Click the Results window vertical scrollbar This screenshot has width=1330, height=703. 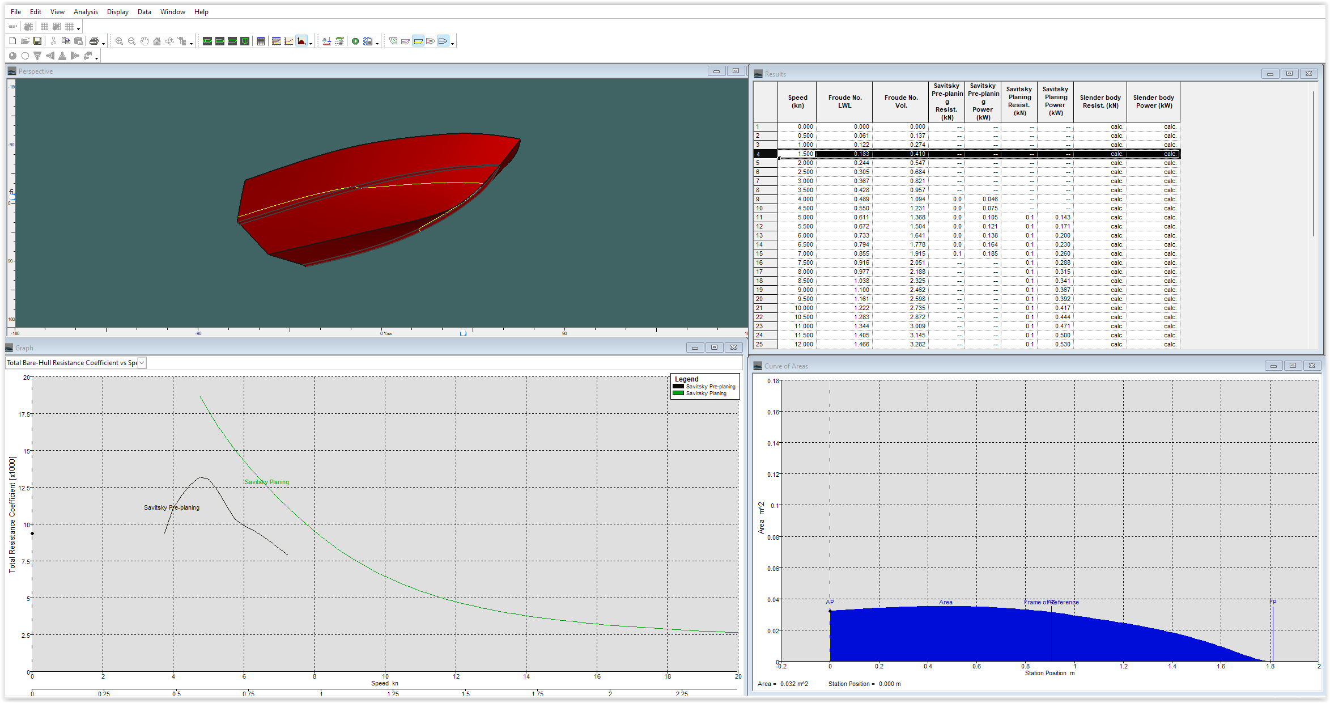pos(1313,163)
